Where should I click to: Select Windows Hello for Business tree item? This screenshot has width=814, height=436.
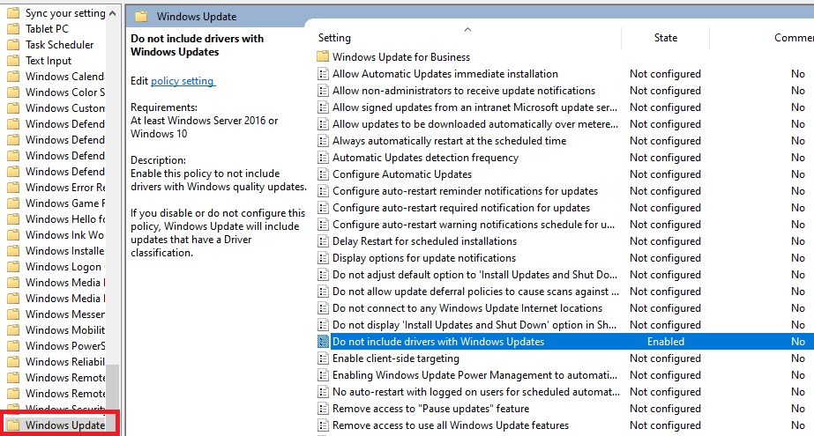point(65,218)
